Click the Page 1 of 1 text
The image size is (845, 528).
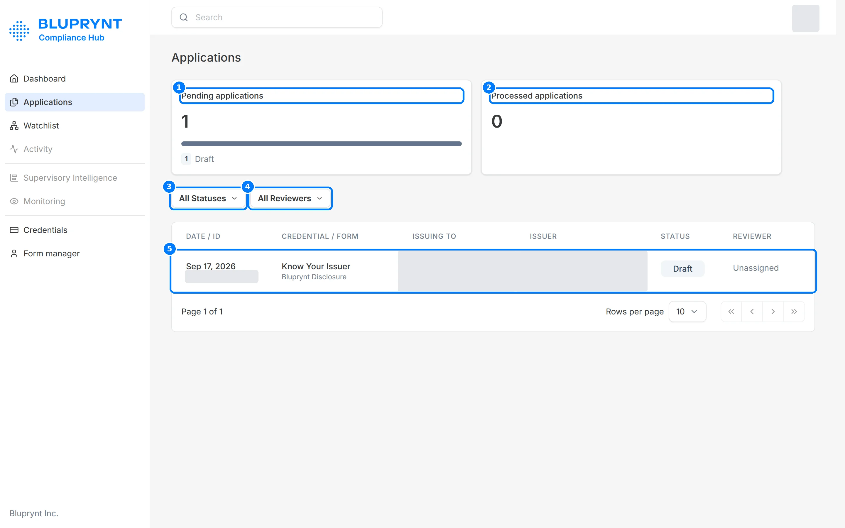(x=202, y=312)
